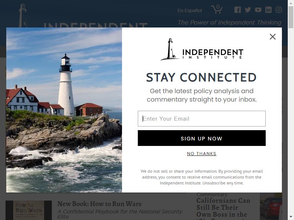Click the red car commentary thumbnail
Viewport: 294px width, 220px height.
(271, 206)
